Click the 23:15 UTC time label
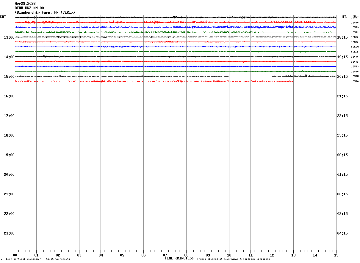360x263 pixels. click(x=342, y=135)
